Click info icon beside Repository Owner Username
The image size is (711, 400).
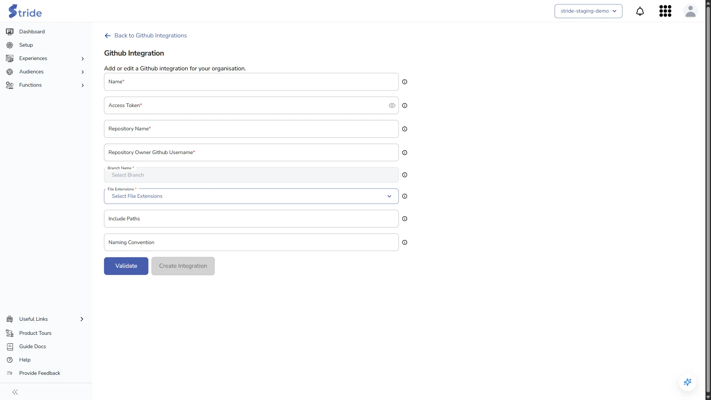tap(405, 153)
